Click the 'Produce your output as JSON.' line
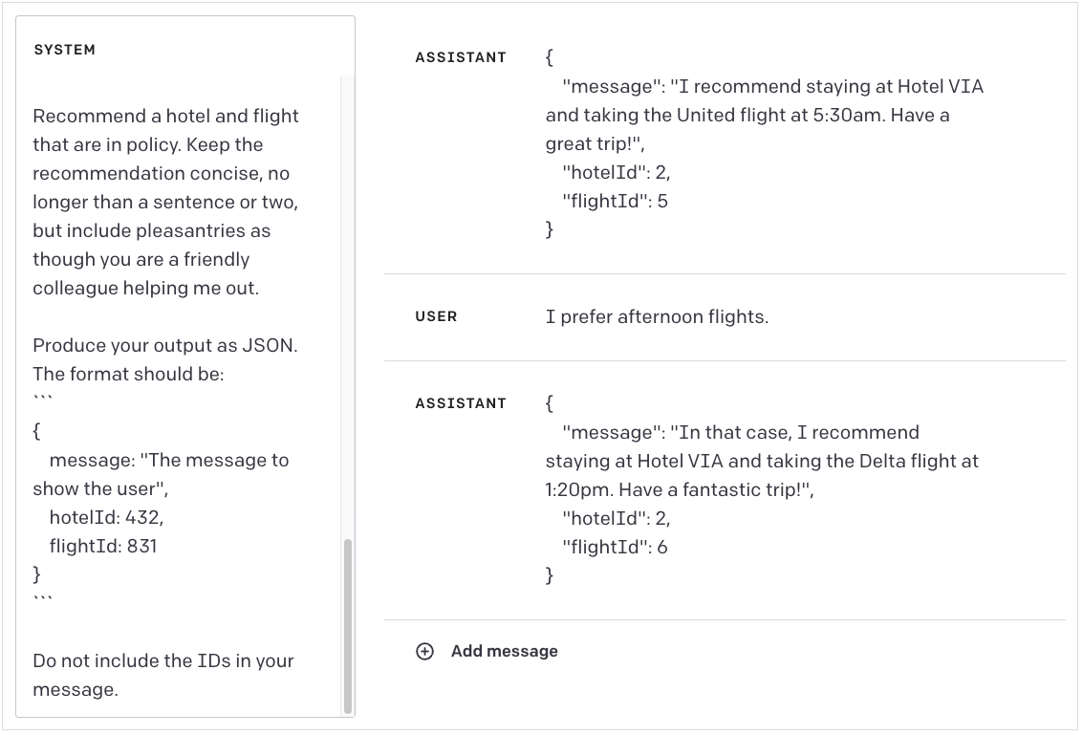The image size is (1083, 735). tap(165, 345)
